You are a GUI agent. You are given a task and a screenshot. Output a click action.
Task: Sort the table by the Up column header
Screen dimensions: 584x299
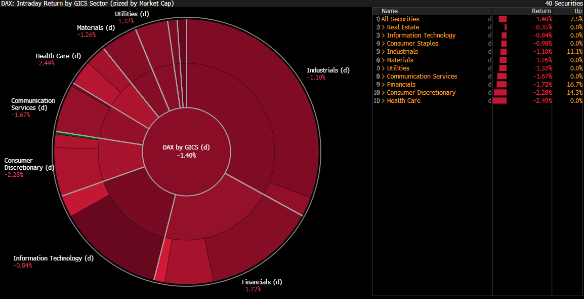pos(578,11)
